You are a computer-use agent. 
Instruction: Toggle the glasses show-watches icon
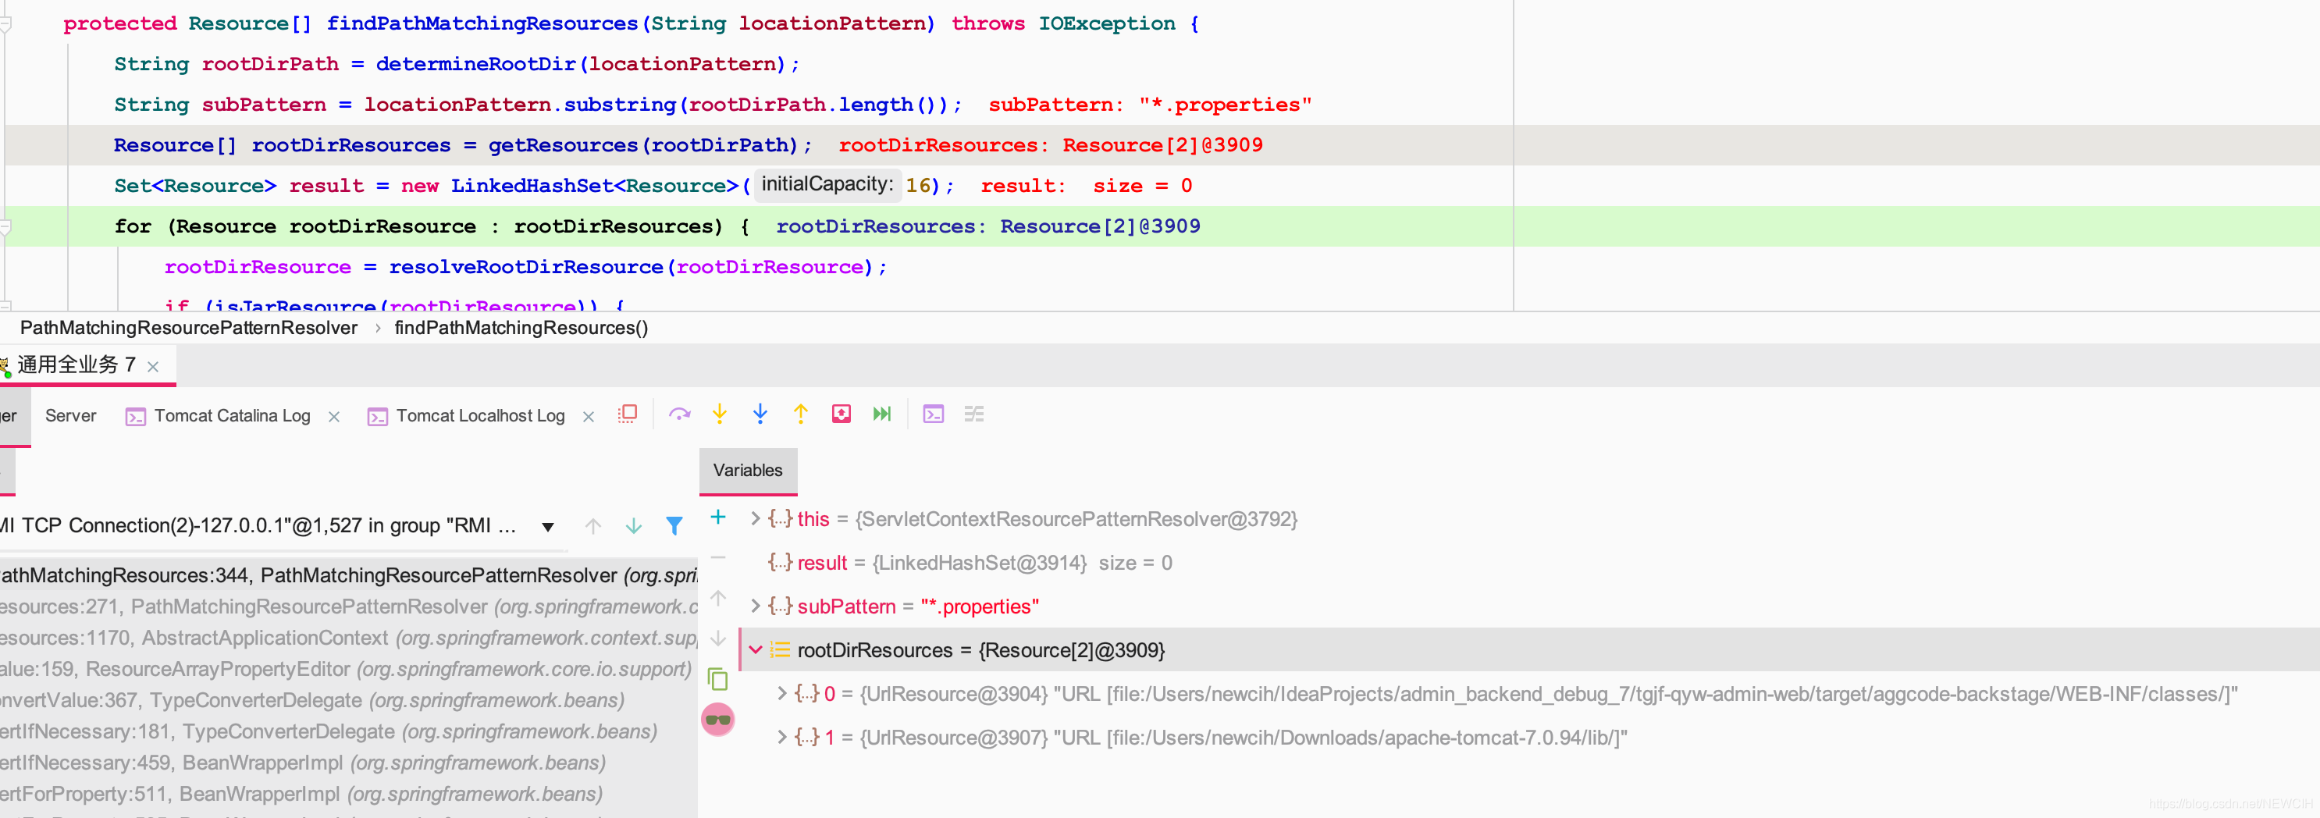[718, 720]
